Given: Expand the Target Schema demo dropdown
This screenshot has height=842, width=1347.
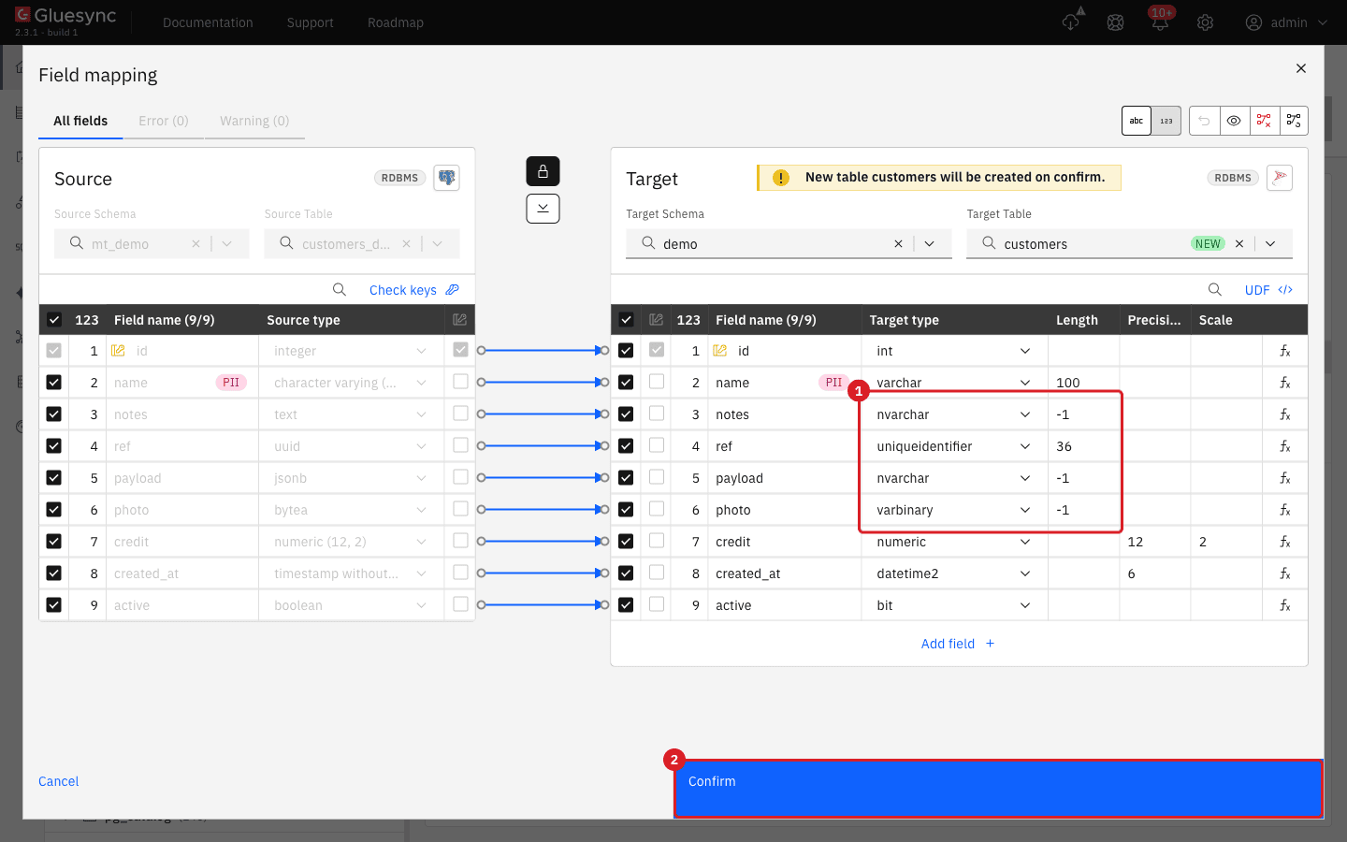Looking at the screenshot, I should [930, 244].
